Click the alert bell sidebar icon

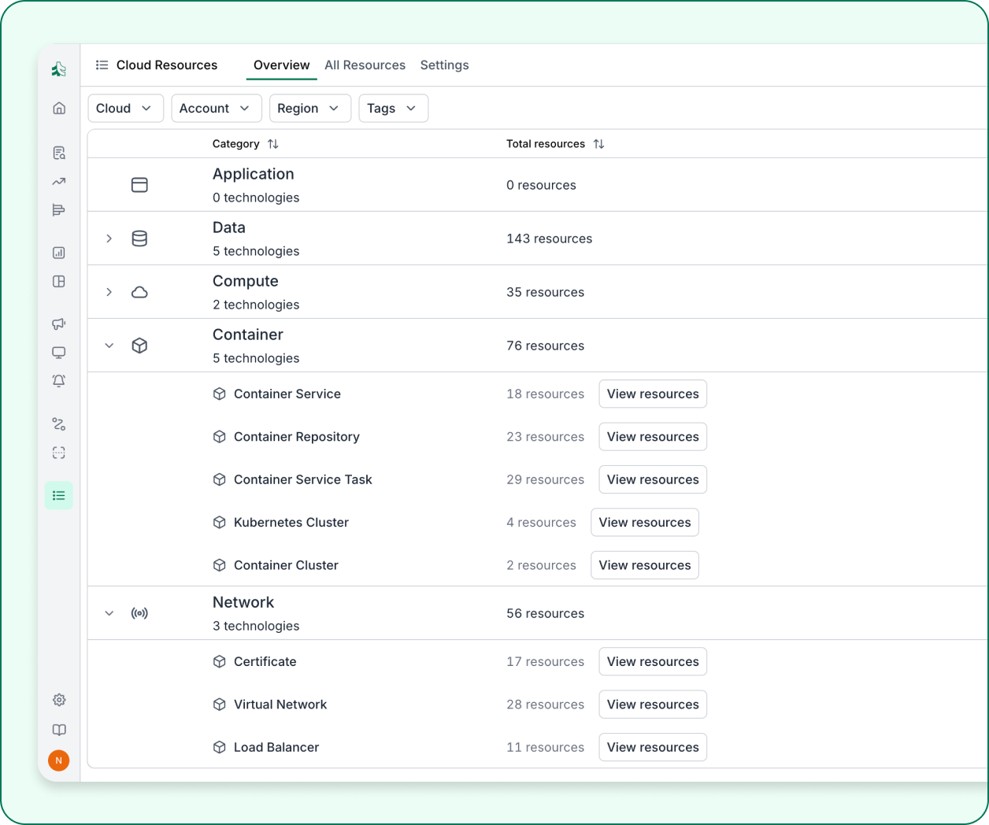pos(59,381)
